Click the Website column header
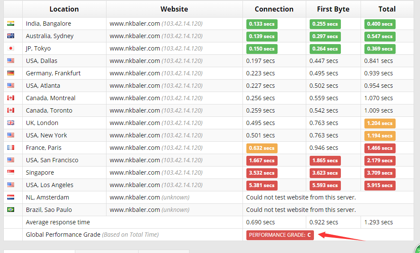 pyautogui.click(x=174, y=9)
